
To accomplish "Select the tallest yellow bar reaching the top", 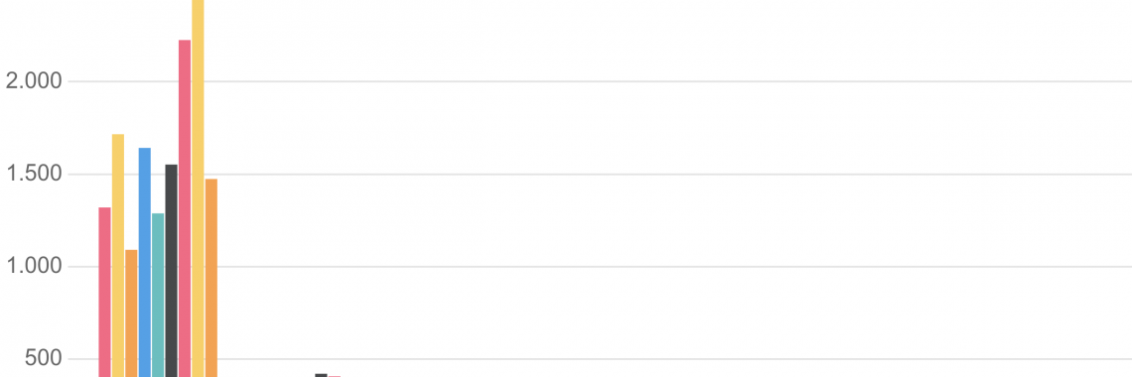I will tap(198, 188).
